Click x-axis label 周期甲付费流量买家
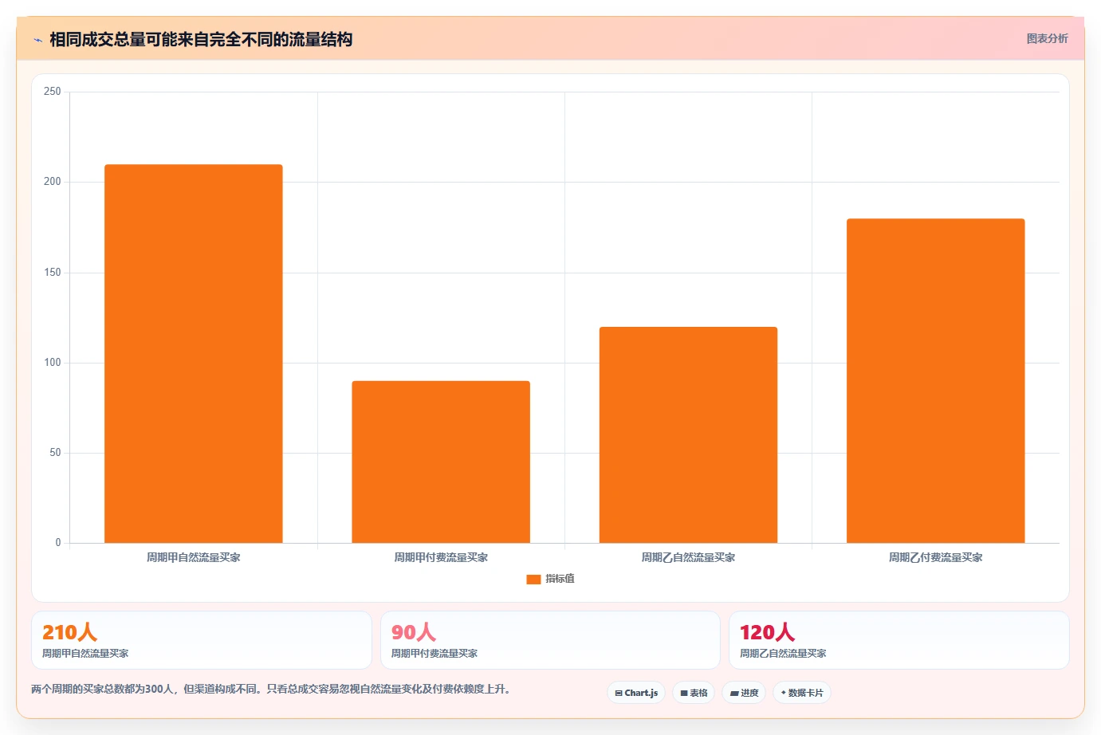The image size is (1101, 735). coord(441,558)
